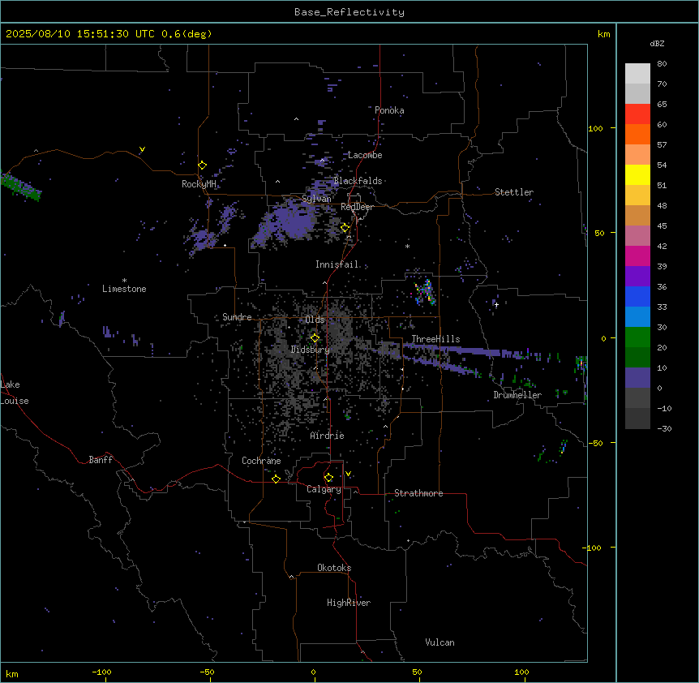Click the Innisfail label
Image resolution: width=699 pixels, height=683 pixels.
(x=337, y=264)
